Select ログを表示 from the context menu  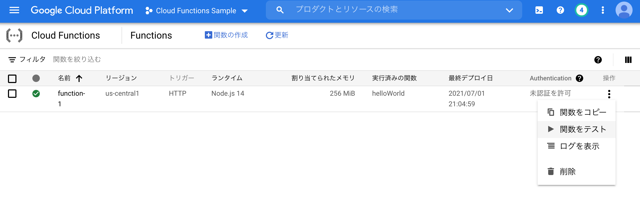[x=577, y=146]
